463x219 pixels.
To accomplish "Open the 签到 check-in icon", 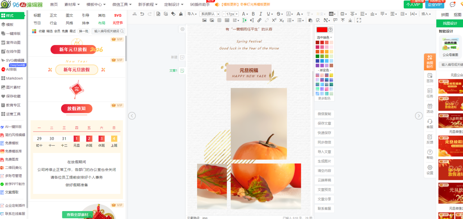I will [430, 78].
